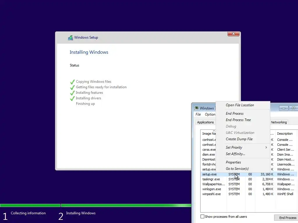This screenshot has height=223, width=298.
Task: Select the winpeshl.exe process row
Action: click(249, 194)
